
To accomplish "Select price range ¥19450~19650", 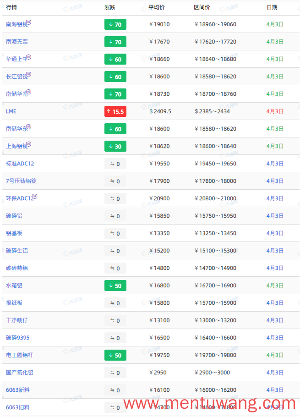I will point(216,164).
